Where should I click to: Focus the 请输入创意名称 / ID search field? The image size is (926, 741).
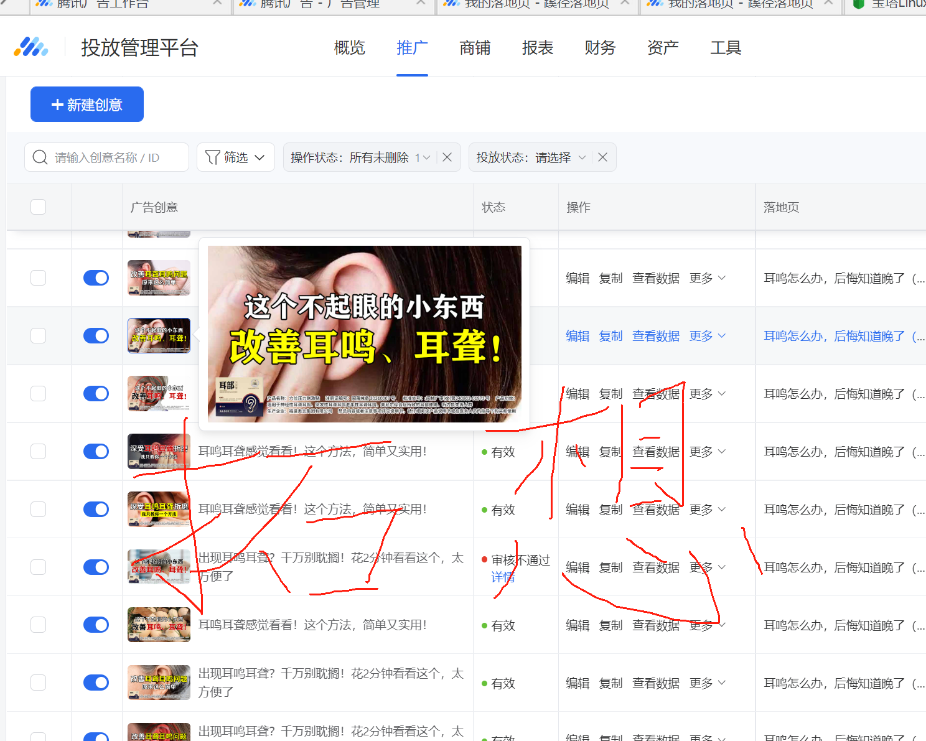[x=106, y=157]
